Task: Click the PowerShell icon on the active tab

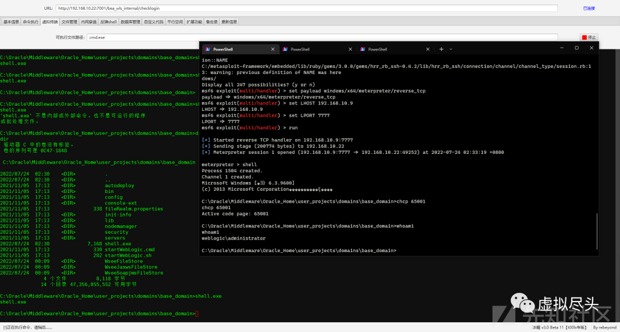Action: tap(208, 49)
